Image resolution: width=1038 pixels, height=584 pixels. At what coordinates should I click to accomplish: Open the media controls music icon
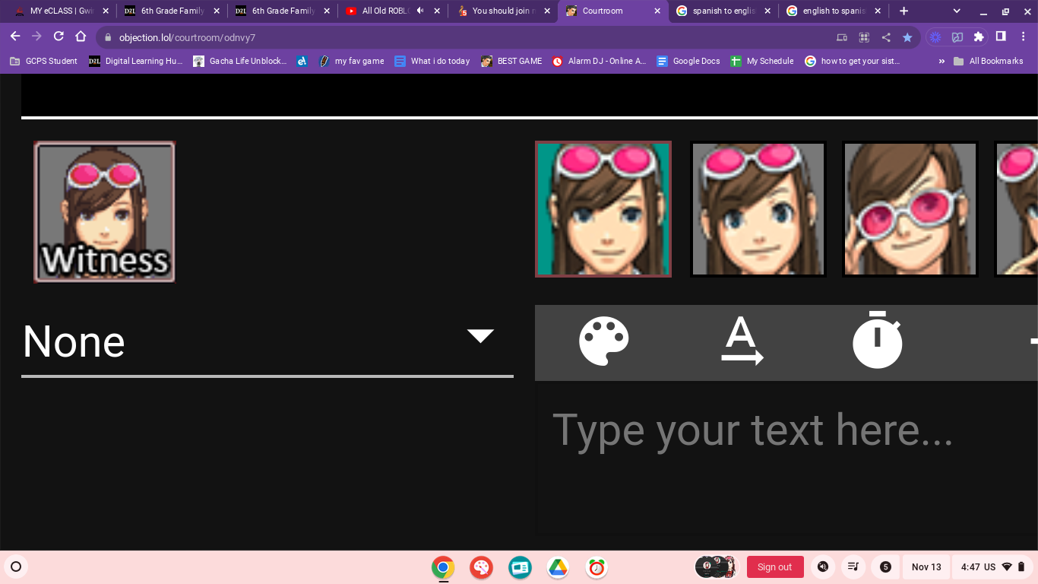(853, 567)
